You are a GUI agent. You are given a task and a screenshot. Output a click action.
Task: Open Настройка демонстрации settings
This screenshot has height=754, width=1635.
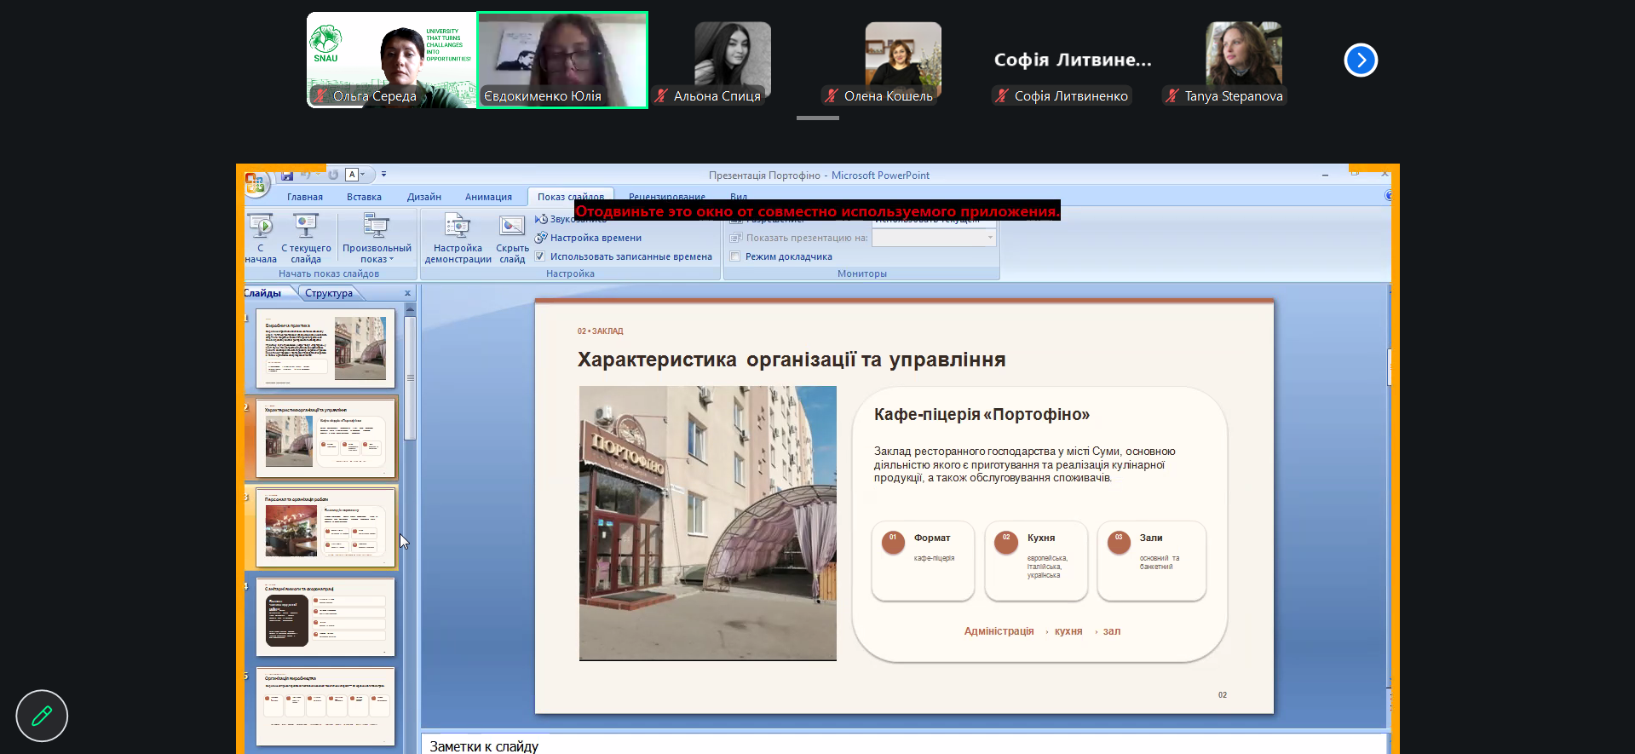(458, 238)
